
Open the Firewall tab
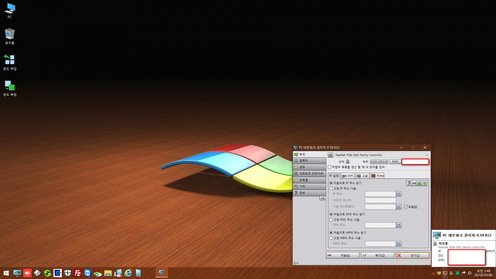[377, 176]
